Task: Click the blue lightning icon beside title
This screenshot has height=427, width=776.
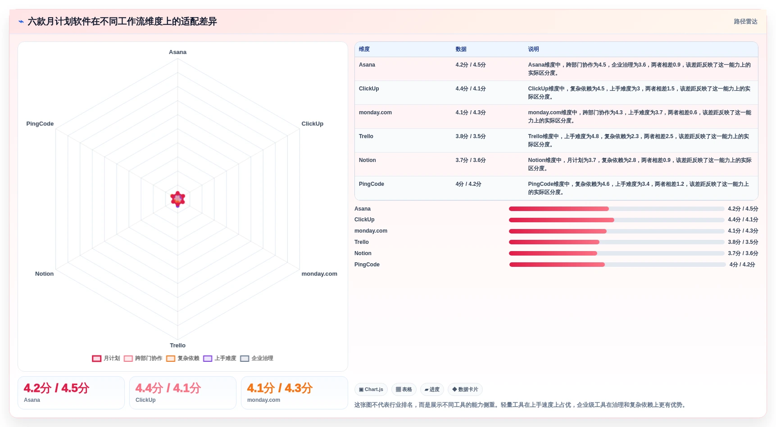Action: coord(21,22)
